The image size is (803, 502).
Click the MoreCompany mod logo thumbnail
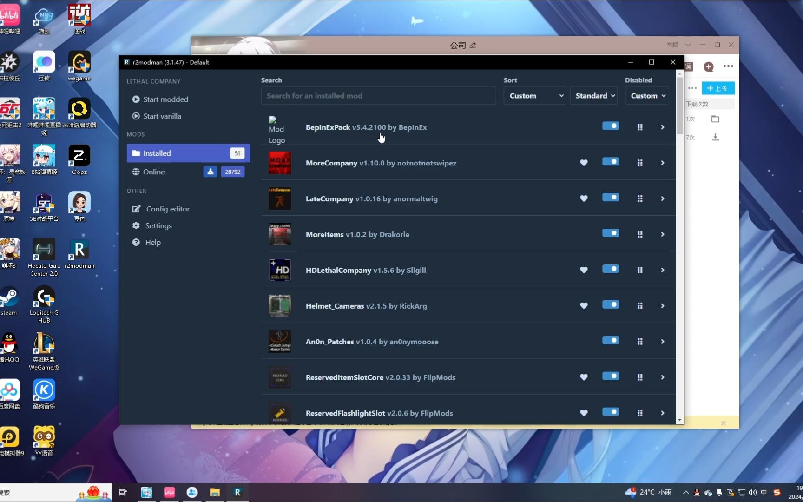click(x=280, y=163)
